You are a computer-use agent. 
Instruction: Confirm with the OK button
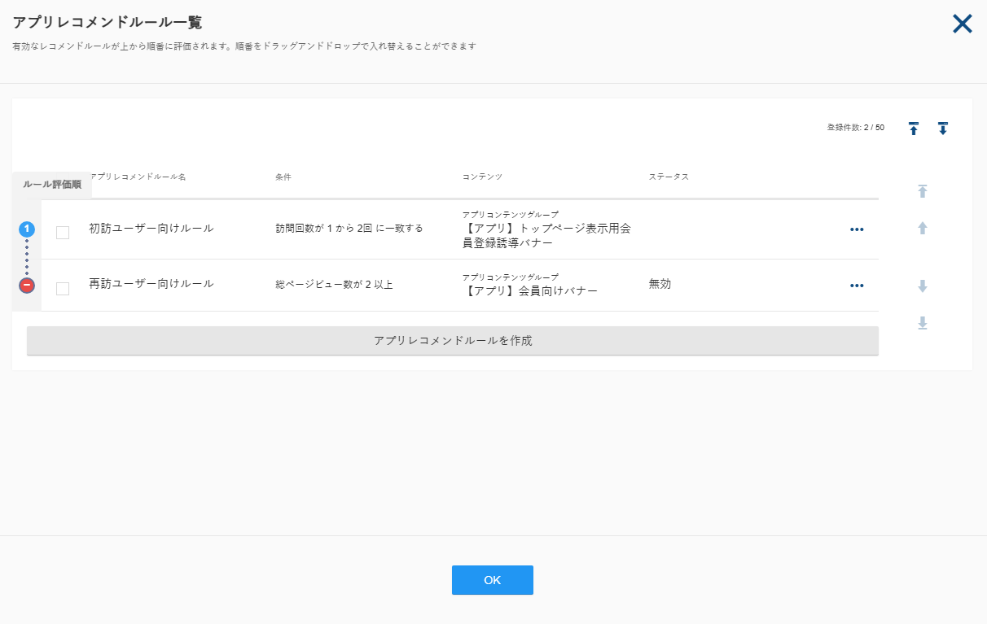point(493,580)
